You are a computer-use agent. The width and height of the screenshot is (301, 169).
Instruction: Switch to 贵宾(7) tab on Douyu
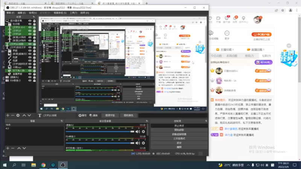(x=249, y=56)
